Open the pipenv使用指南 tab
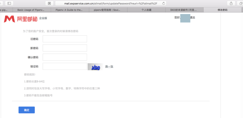Screen dimensions: 243x118 pos(108,10)
